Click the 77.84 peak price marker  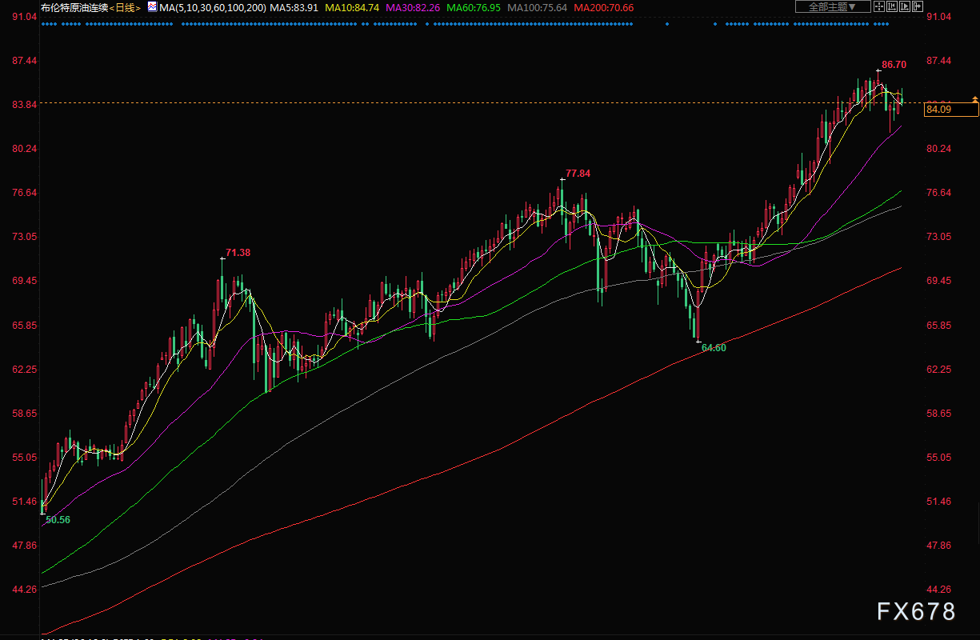pos(578,173)
